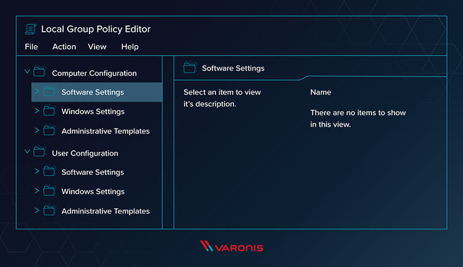Select the User Configuration tree label
Screen dimensions: 463x267
tap(85, 153)
